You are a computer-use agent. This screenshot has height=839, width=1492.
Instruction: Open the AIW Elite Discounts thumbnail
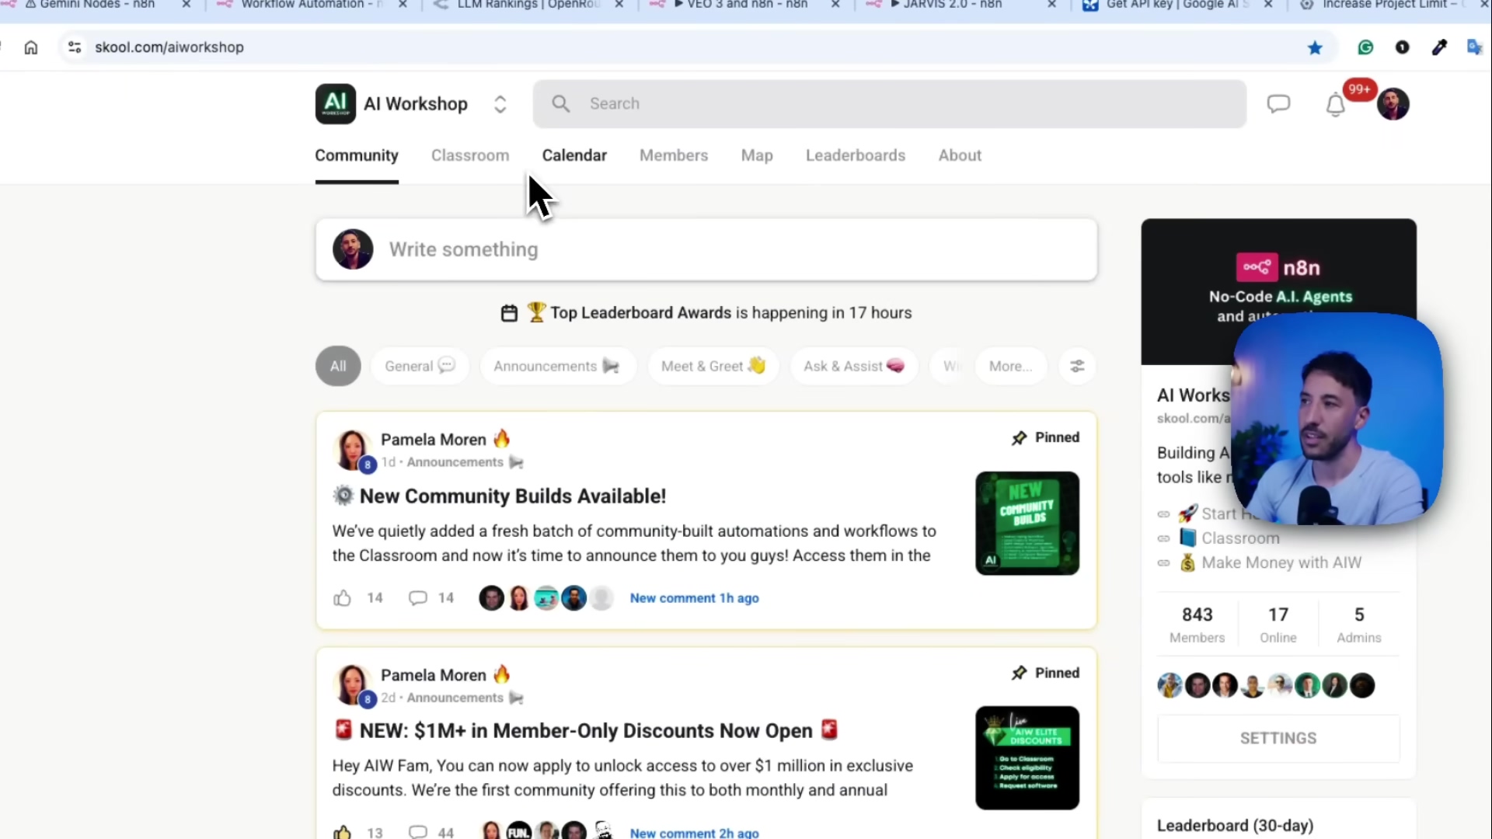[x=1027, y=758]
